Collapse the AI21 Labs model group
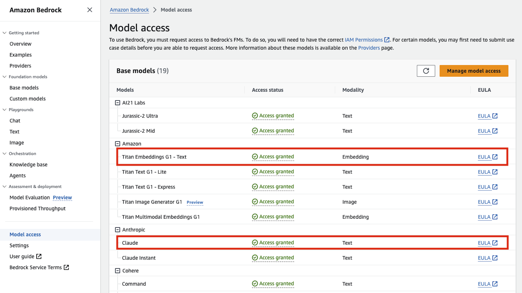This screenshot has width=522, height=293. 117,102
